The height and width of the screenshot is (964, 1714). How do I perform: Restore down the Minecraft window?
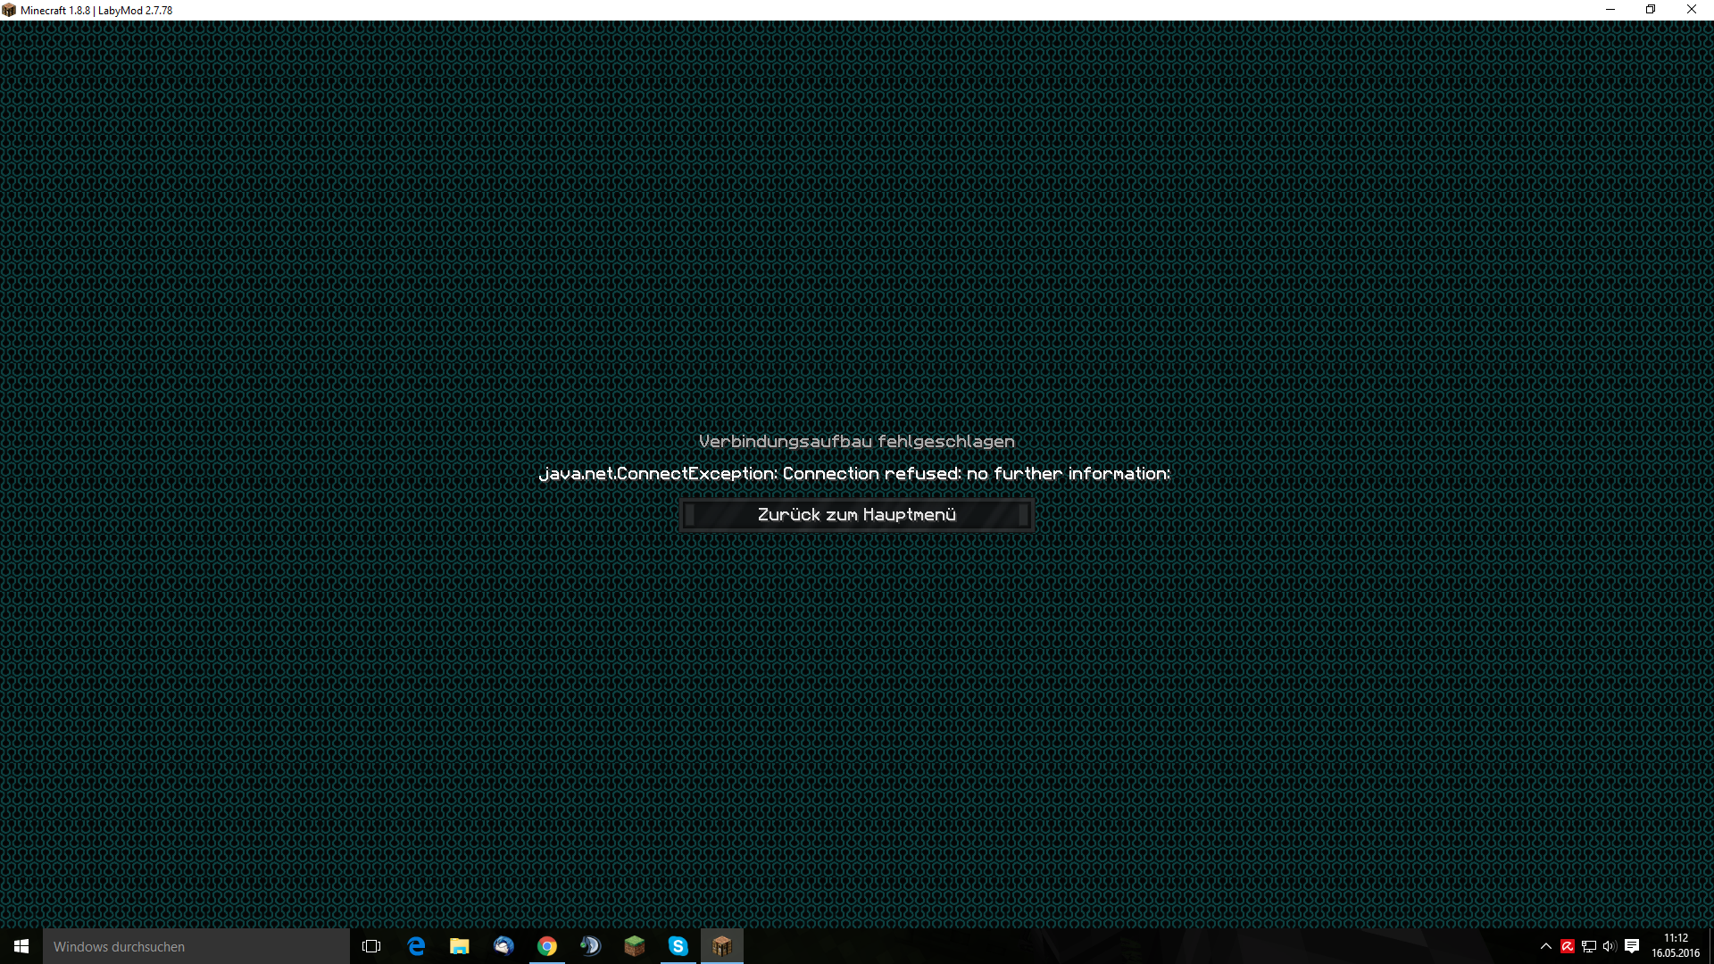(1651, 10)
